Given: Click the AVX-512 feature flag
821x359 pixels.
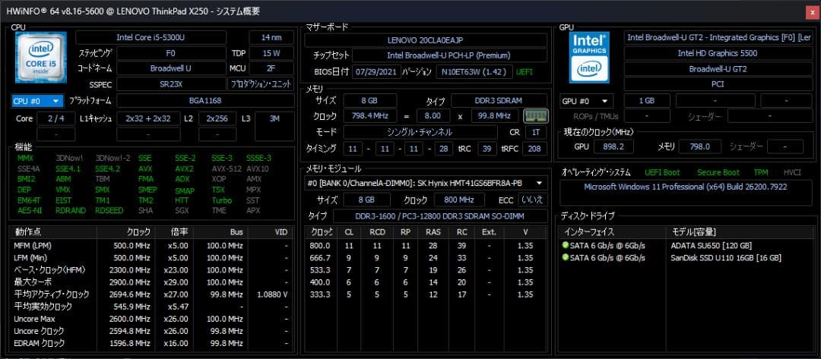Looking at the screenshot, I should pyautogui.click(x=227, y=168).
